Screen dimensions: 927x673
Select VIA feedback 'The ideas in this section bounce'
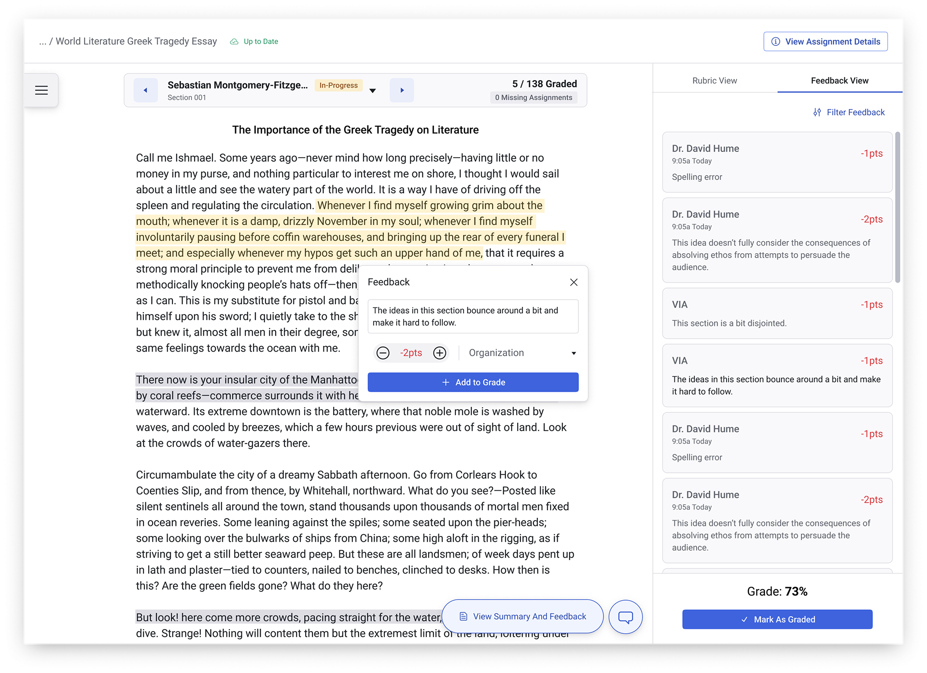coord(777,375)
